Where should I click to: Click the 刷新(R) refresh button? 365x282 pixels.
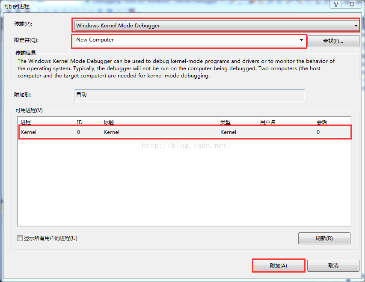coord(324,238)
